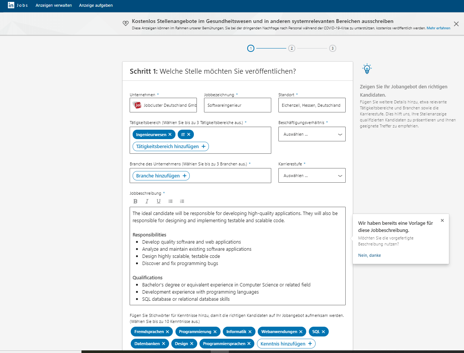The image size is (464, 353).
Task: Apply underline formatting in the job description
Action: [159, 201]
